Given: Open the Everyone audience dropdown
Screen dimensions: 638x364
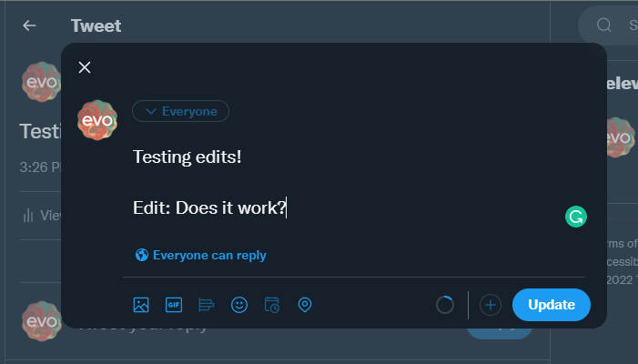Looking at the screenshot, I should [180, 111].
